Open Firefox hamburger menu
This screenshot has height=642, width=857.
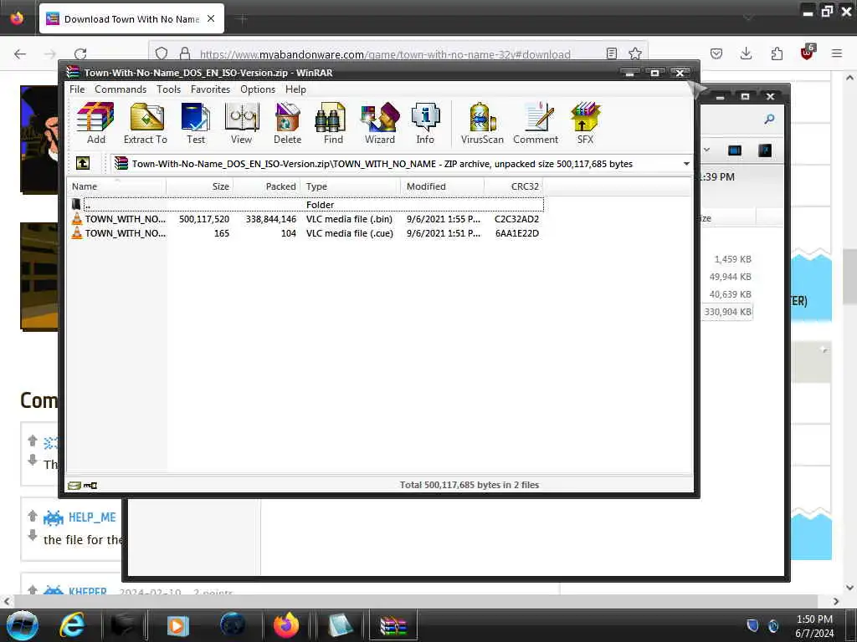click(x=837, y=53)
